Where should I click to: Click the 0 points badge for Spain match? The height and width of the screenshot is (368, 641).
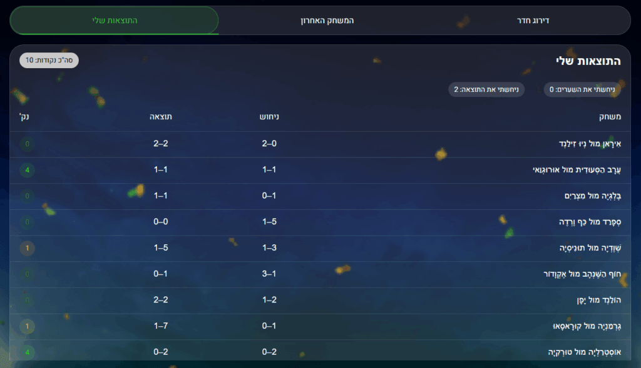(x=28, y=222)
